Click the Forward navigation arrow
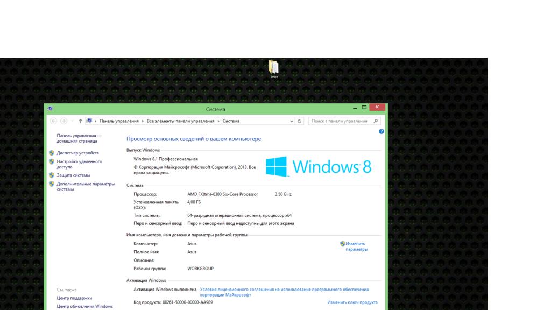 [x=63, y=121]
